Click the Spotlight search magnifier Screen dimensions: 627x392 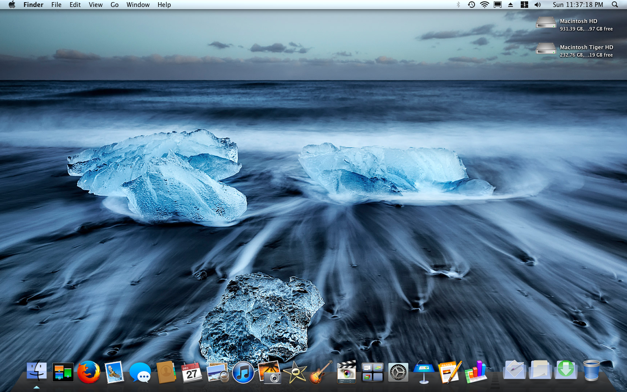(x=615, y=5)
